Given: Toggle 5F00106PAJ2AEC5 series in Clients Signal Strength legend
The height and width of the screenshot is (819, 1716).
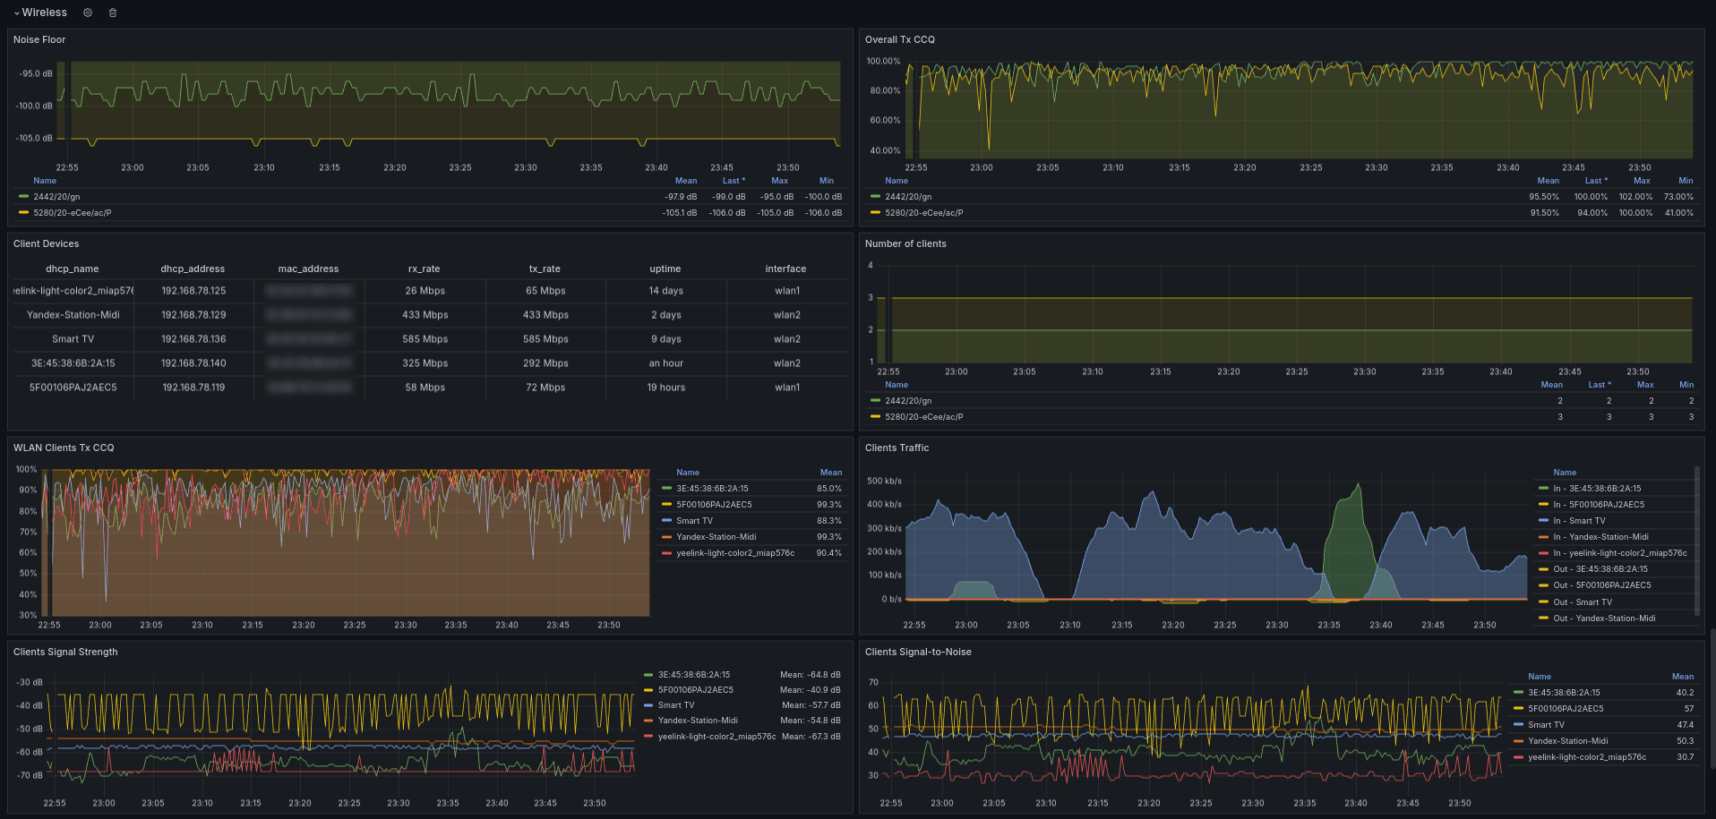Looking at the screenshot, I should click(696, 690).
